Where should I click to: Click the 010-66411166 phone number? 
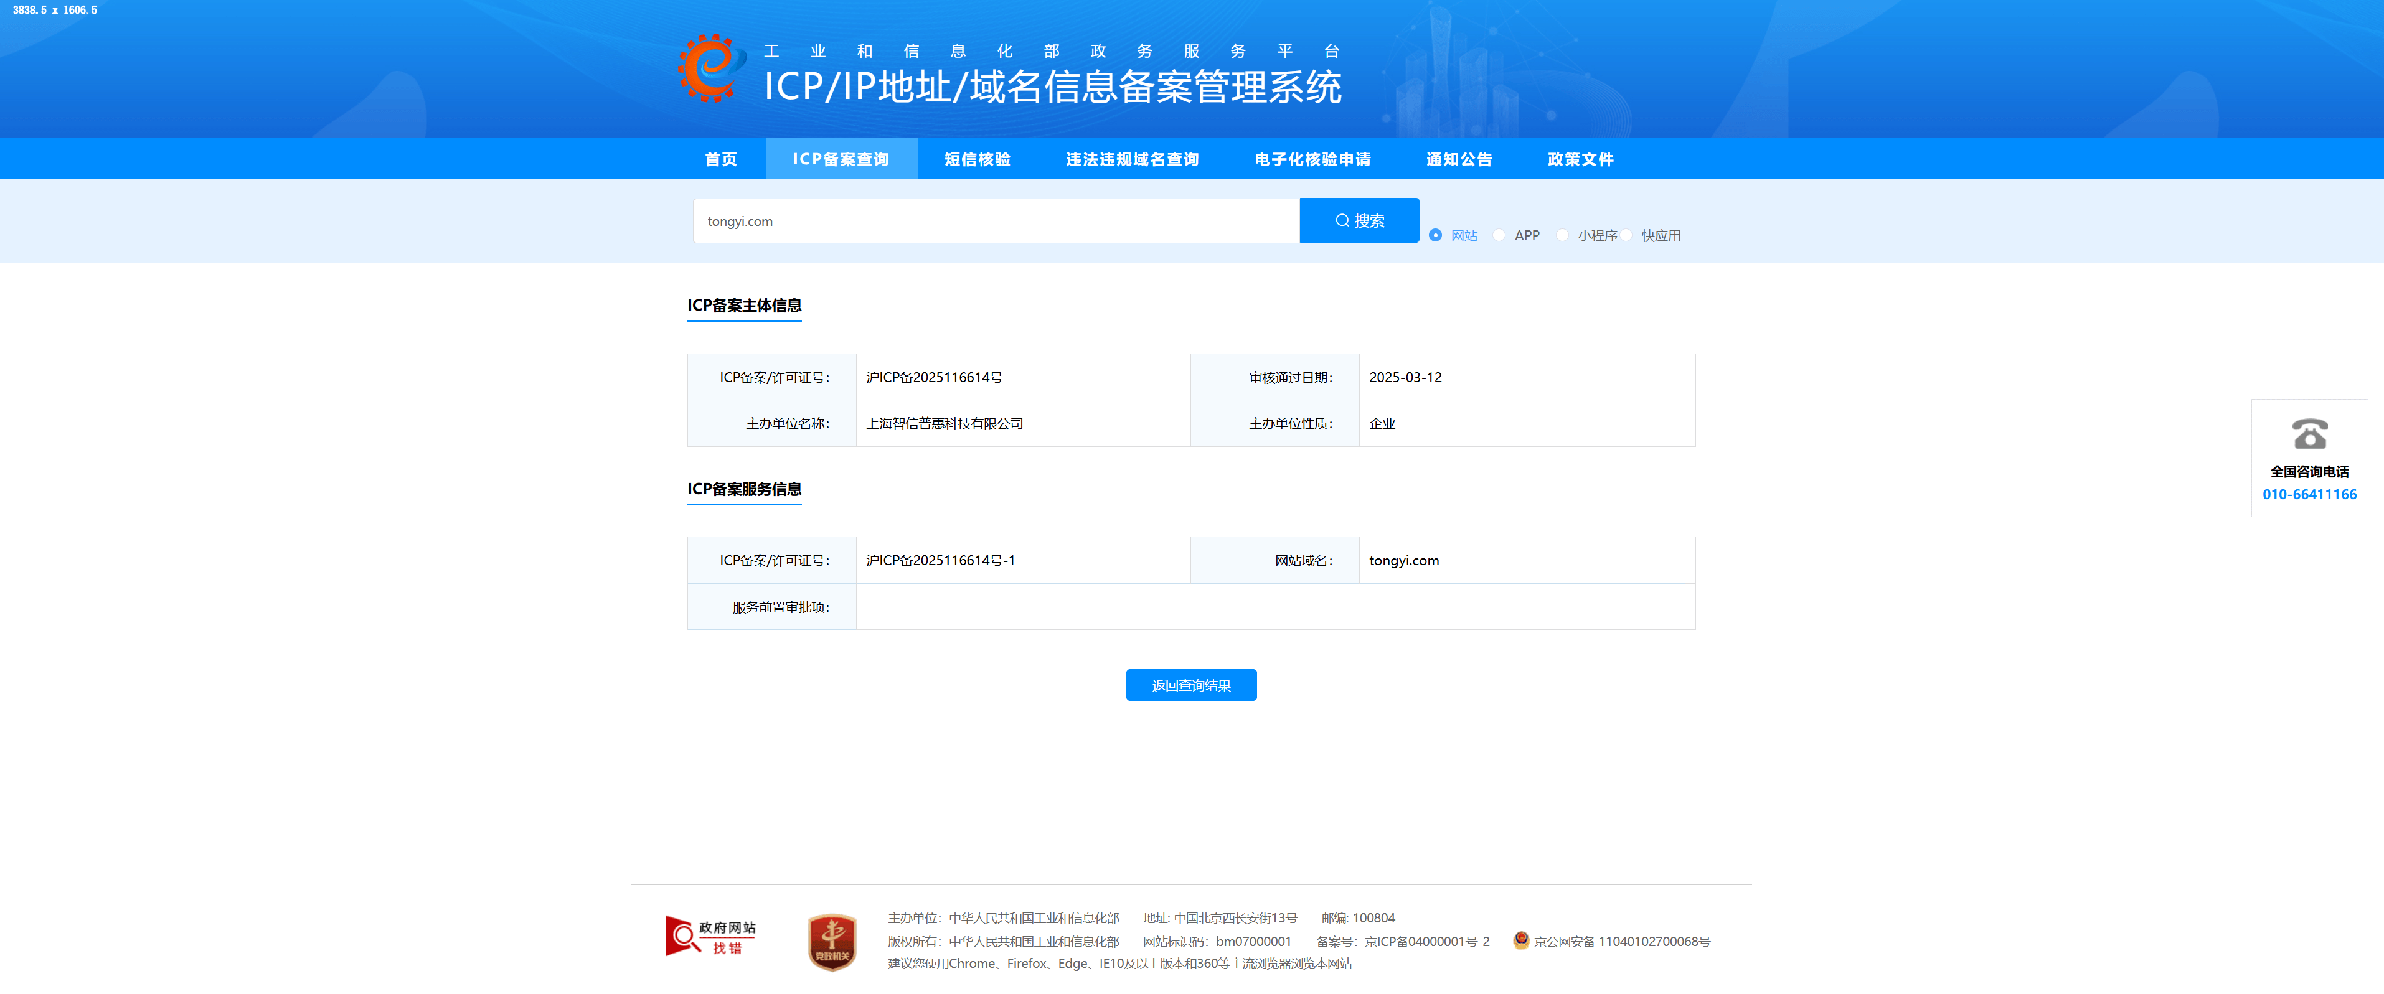coord(2309,494)
